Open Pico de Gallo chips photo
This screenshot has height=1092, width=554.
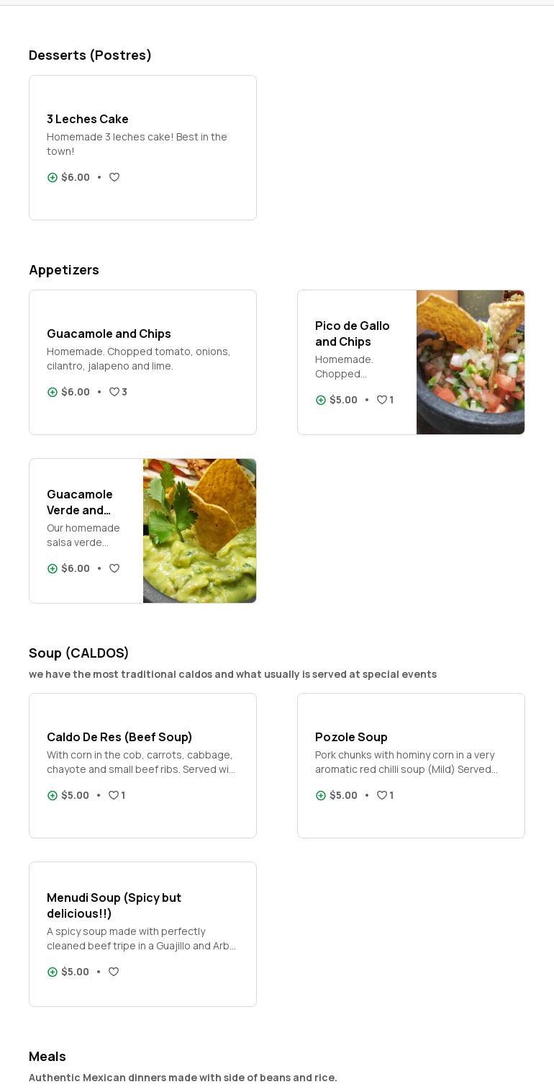tap(471, 362)
